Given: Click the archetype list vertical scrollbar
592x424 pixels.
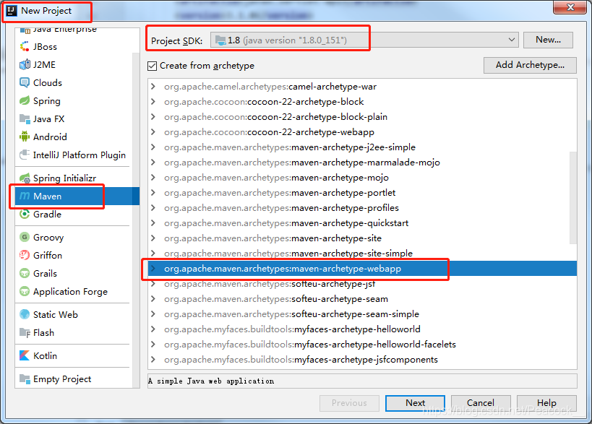Looking at the screenshot, I should pyautogui.click(x=573, y=198).
